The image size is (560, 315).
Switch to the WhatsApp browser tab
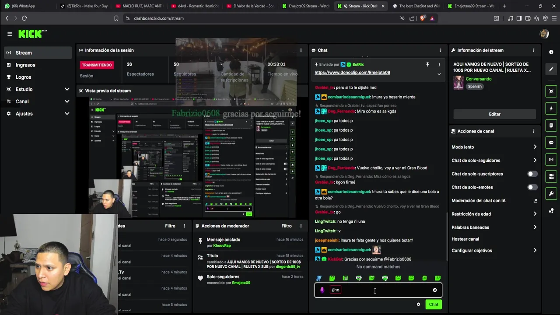pyautogui.click(x=28, y=6)
